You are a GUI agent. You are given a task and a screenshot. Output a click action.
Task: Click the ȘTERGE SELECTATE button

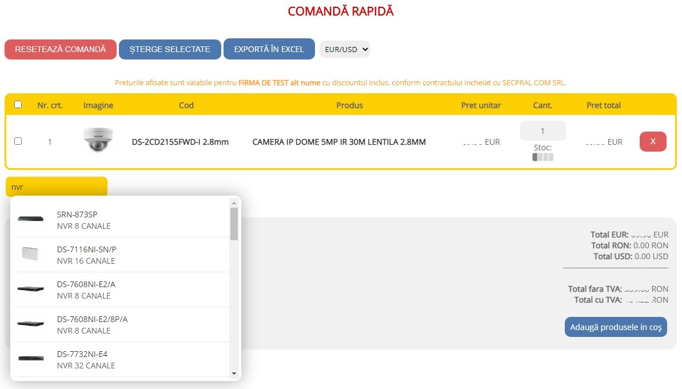pyautogui.click(x=170, y=49)
